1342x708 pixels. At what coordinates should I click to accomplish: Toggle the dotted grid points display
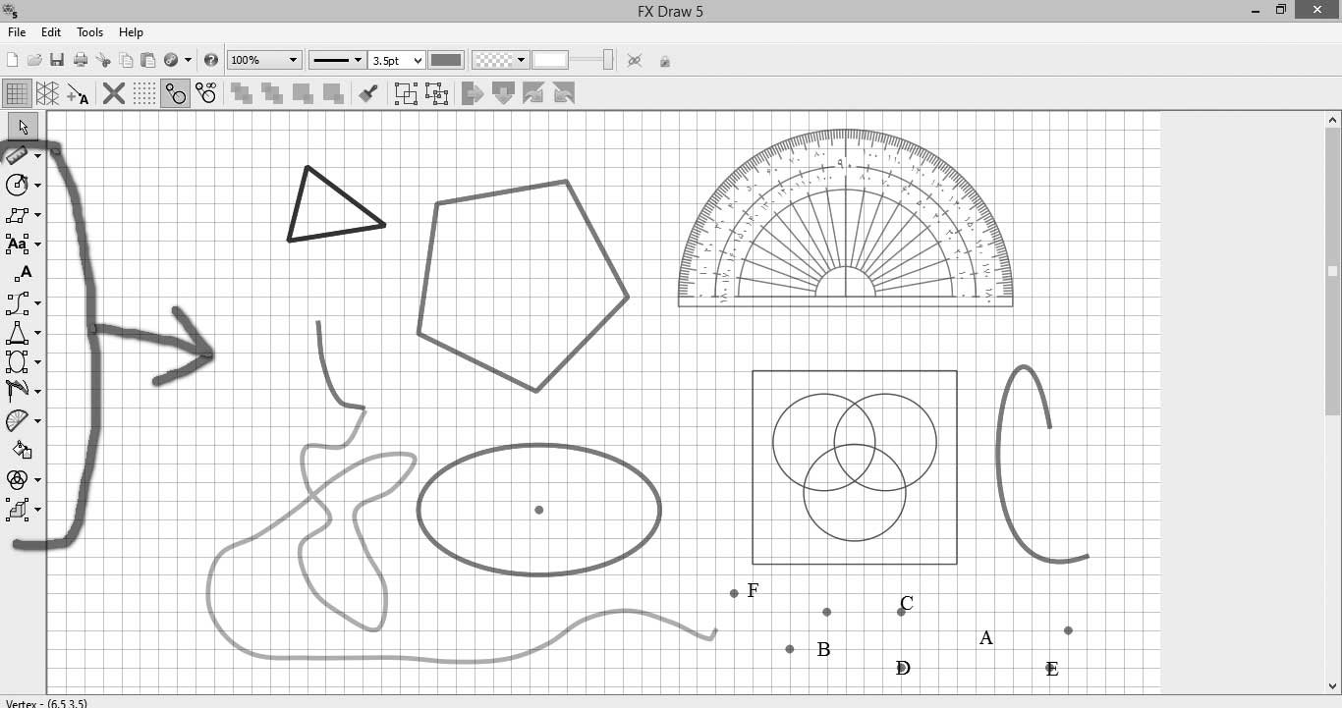click(144, 94)
